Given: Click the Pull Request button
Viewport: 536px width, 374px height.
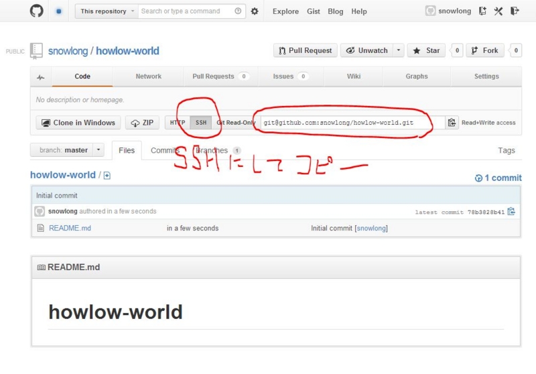Looking at the screenshot, I should pyautogui.click(x=306, y=50).
